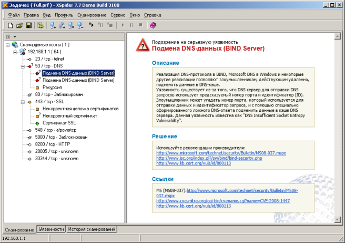Click the globe icon of Сканируемые хосты
This screenshot has width=345, height=243.
pyautogui.click(x=15, y=45)
